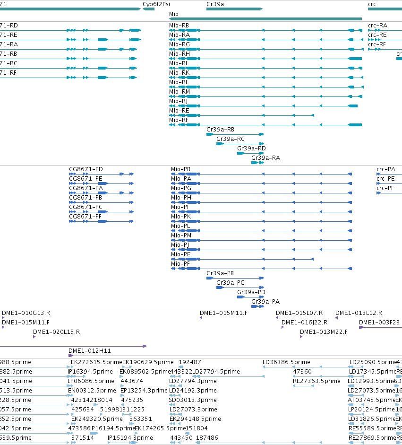Select the DME1-013M22.F label
The image size is (402, 445).
(324, 332)
